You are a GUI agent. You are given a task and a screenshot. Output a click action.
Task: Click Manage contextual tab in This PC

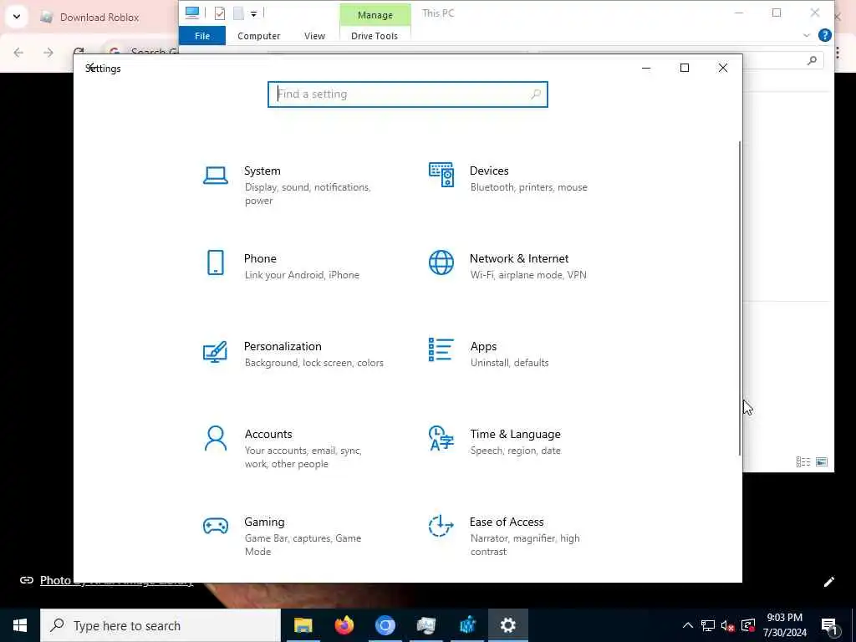(375, 15)
